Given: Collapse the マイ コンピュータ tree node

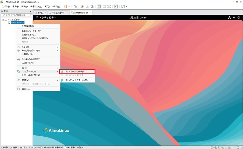Looking at the screenshot, I should (3, 20).
